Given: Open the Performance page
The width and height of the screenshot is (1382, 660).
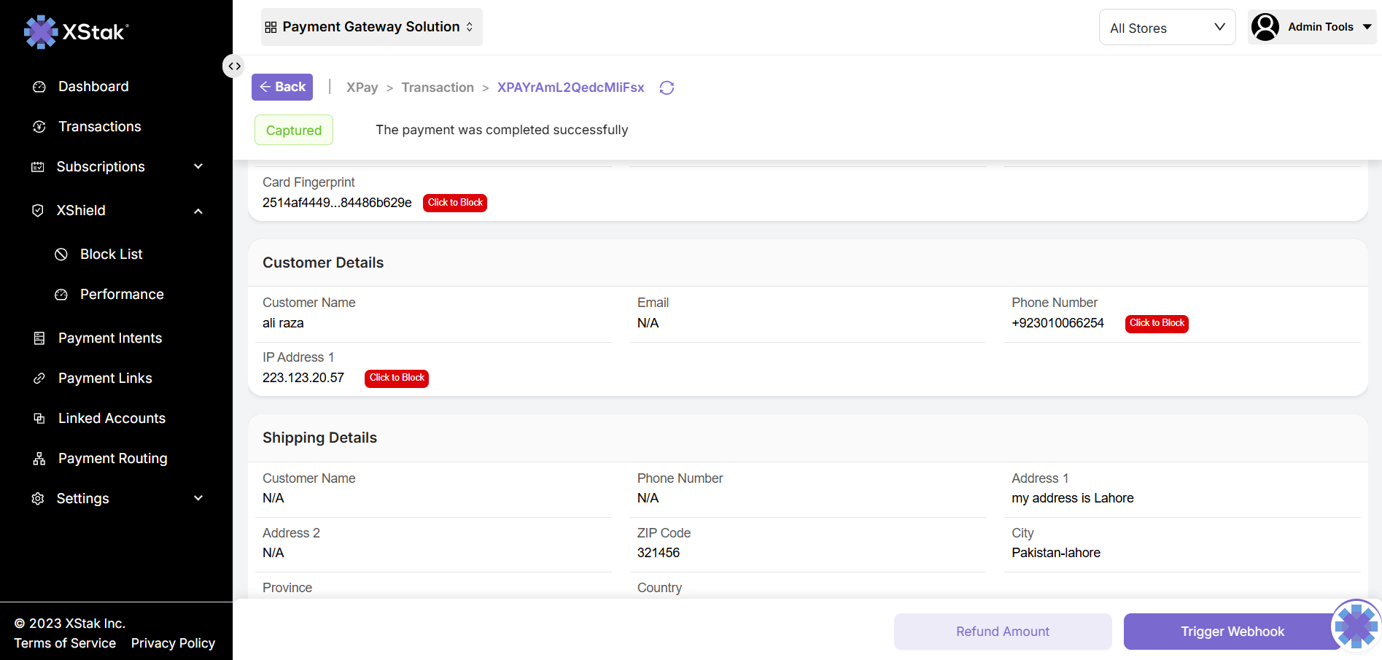Looking at the screenshot, I should 122,295.
